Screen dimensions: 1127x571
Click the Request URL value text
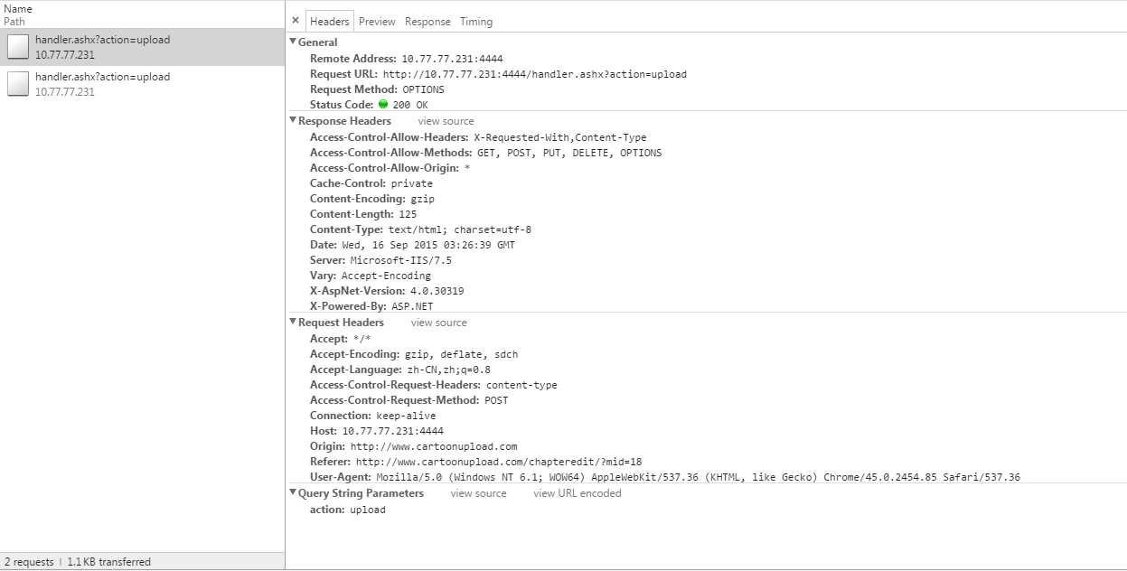click(534, 74)
